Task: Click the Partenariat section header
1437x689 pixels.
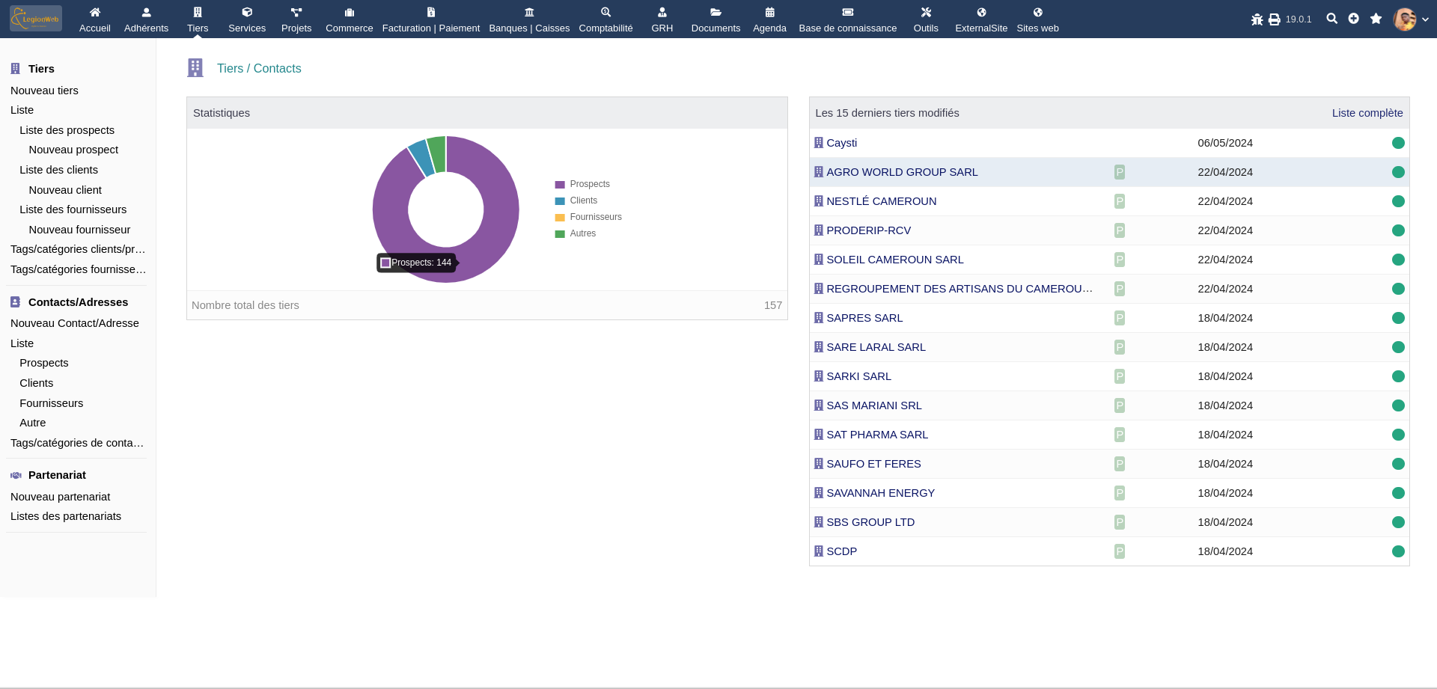Action: pos(57,475)
